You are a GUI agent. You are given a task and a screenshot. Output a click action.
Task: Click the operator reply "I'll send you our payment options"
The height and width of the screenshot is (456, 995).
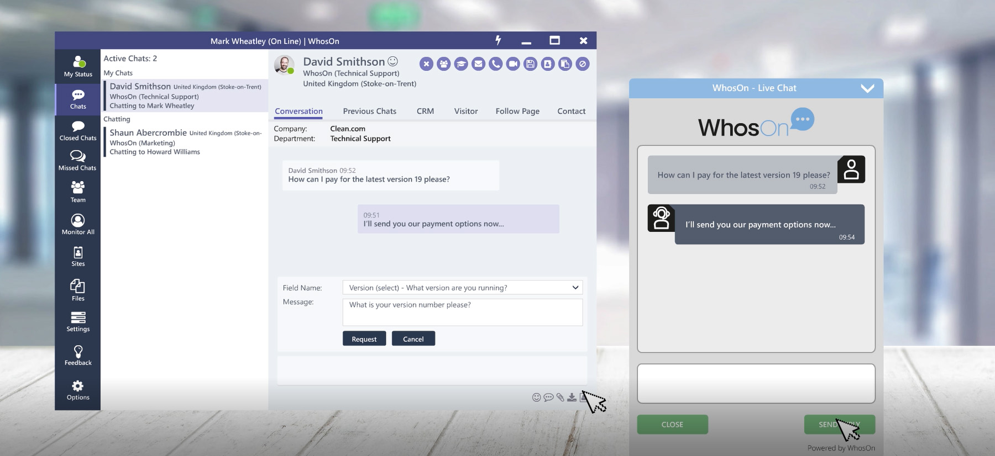(458, 219)
